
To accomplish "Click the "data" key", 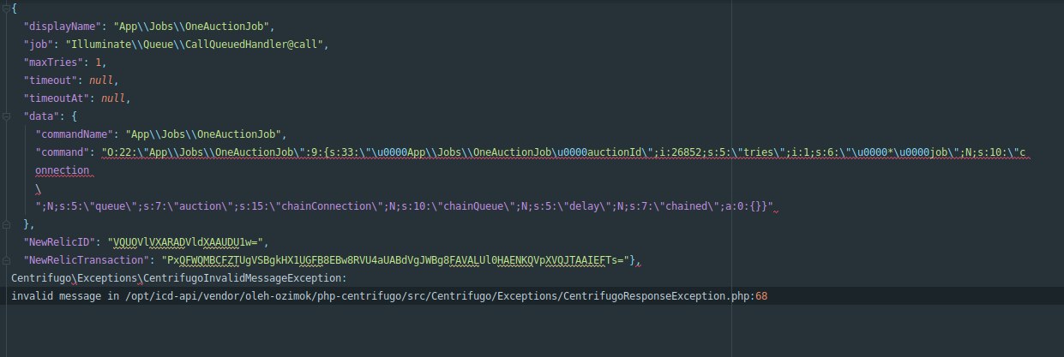I will [x=42, y=116].
